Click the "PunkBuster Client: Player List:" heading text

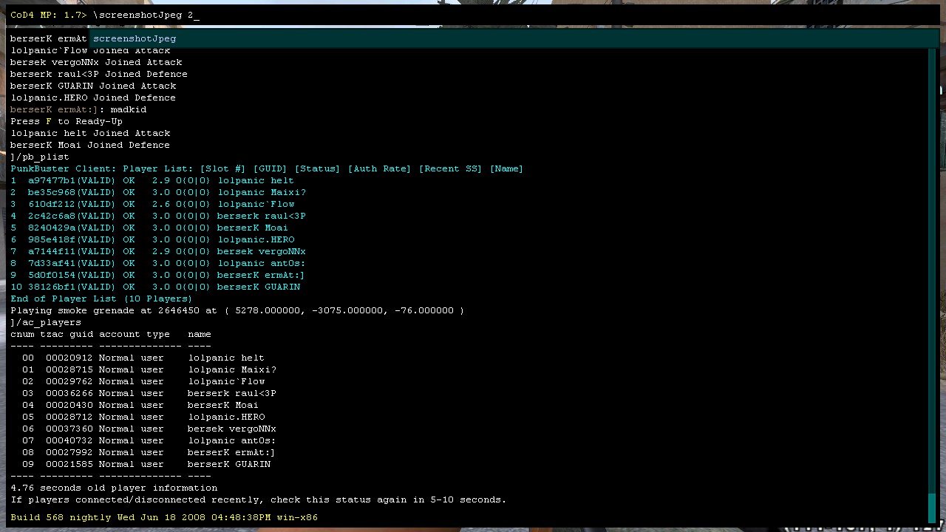click(x=102, y=168)
